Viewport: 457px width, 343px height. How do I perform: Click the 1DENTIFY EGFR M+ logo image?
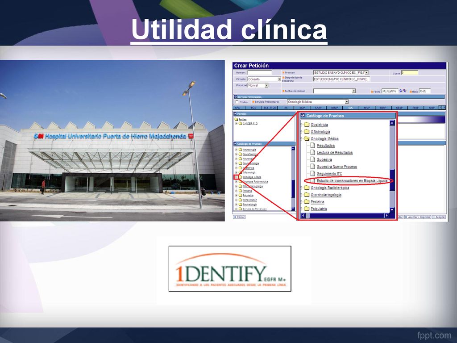click(x=230, y=268)
